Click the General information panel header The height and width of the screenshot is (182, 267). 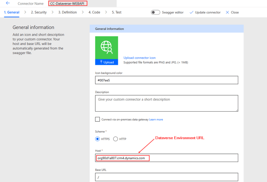[167, 29]
